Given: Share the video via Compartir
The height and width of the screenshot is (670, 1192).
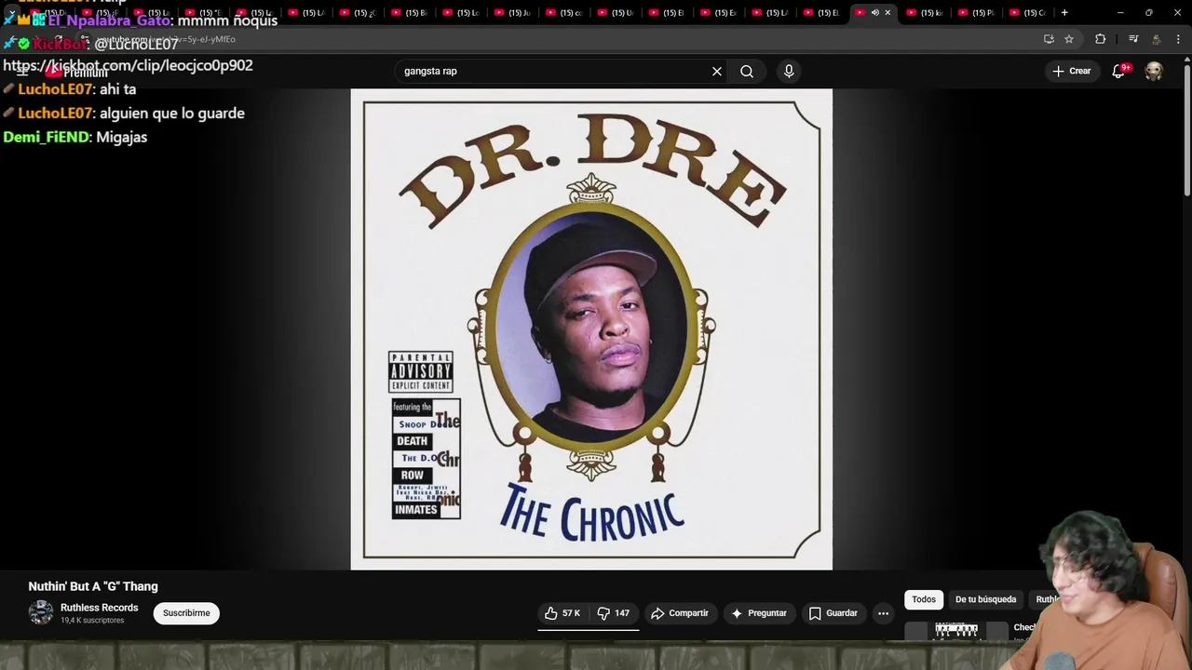Looking at the screenshot, I should 680,613.
